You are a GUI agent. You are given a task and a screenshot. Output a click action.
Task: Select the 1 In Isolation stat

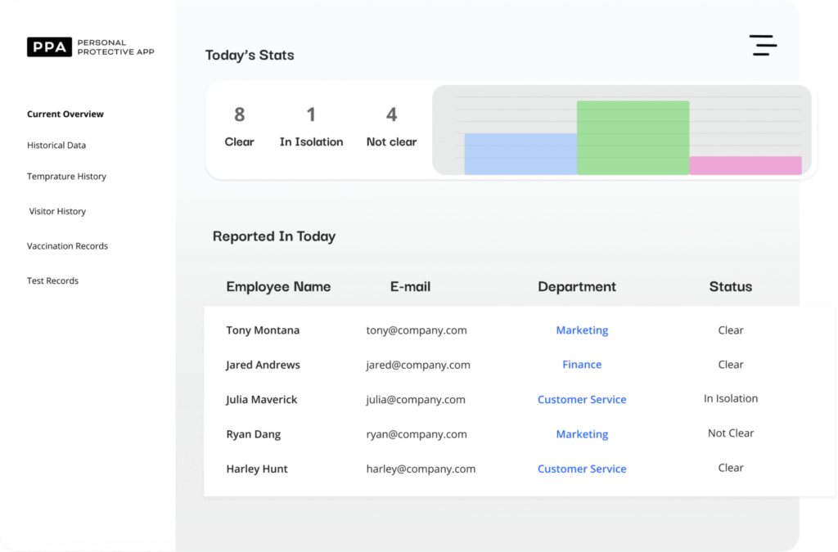311,128
